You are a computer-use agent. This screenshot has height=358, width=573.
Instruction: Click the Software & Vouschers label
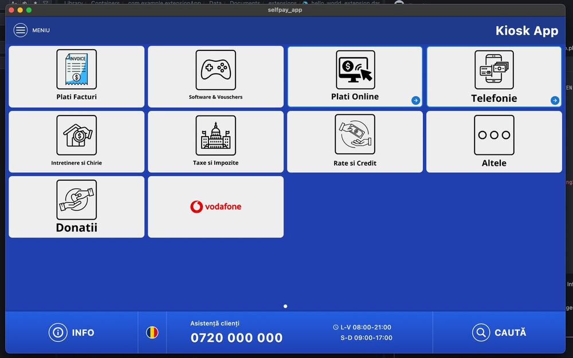(x=215, y=97)
